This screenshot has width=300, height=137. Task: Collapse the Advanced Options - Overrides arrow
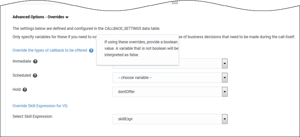67,17
